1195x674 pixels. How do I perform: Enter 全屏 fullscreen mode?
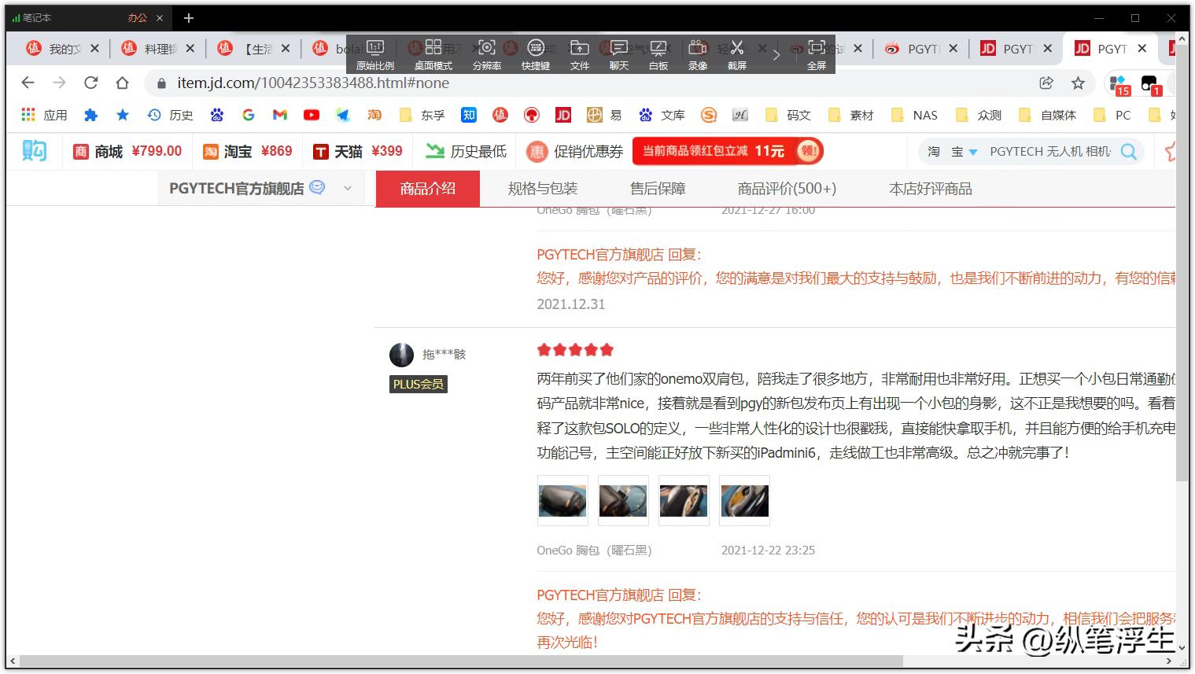pos(816,55)
